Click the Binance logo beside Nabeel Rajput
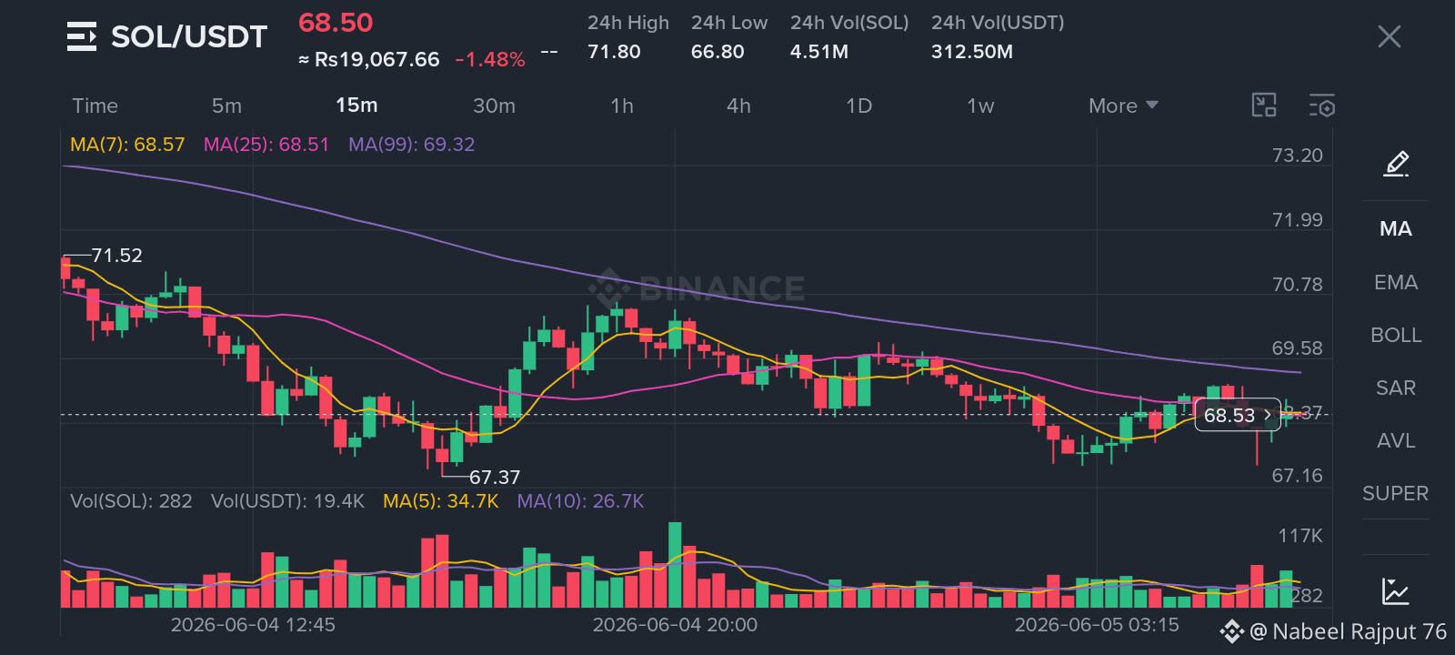This screenshot has width=1455, height=655. pyautogui.click(x=1231, y=631)
